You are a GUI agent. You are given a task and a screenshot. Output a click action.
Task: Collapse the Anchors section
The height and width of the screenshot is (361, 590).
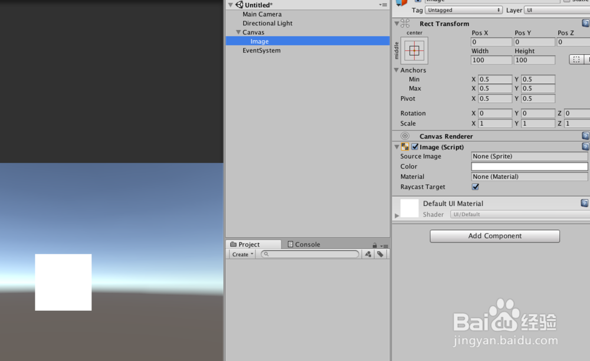[x=396, y=70]
